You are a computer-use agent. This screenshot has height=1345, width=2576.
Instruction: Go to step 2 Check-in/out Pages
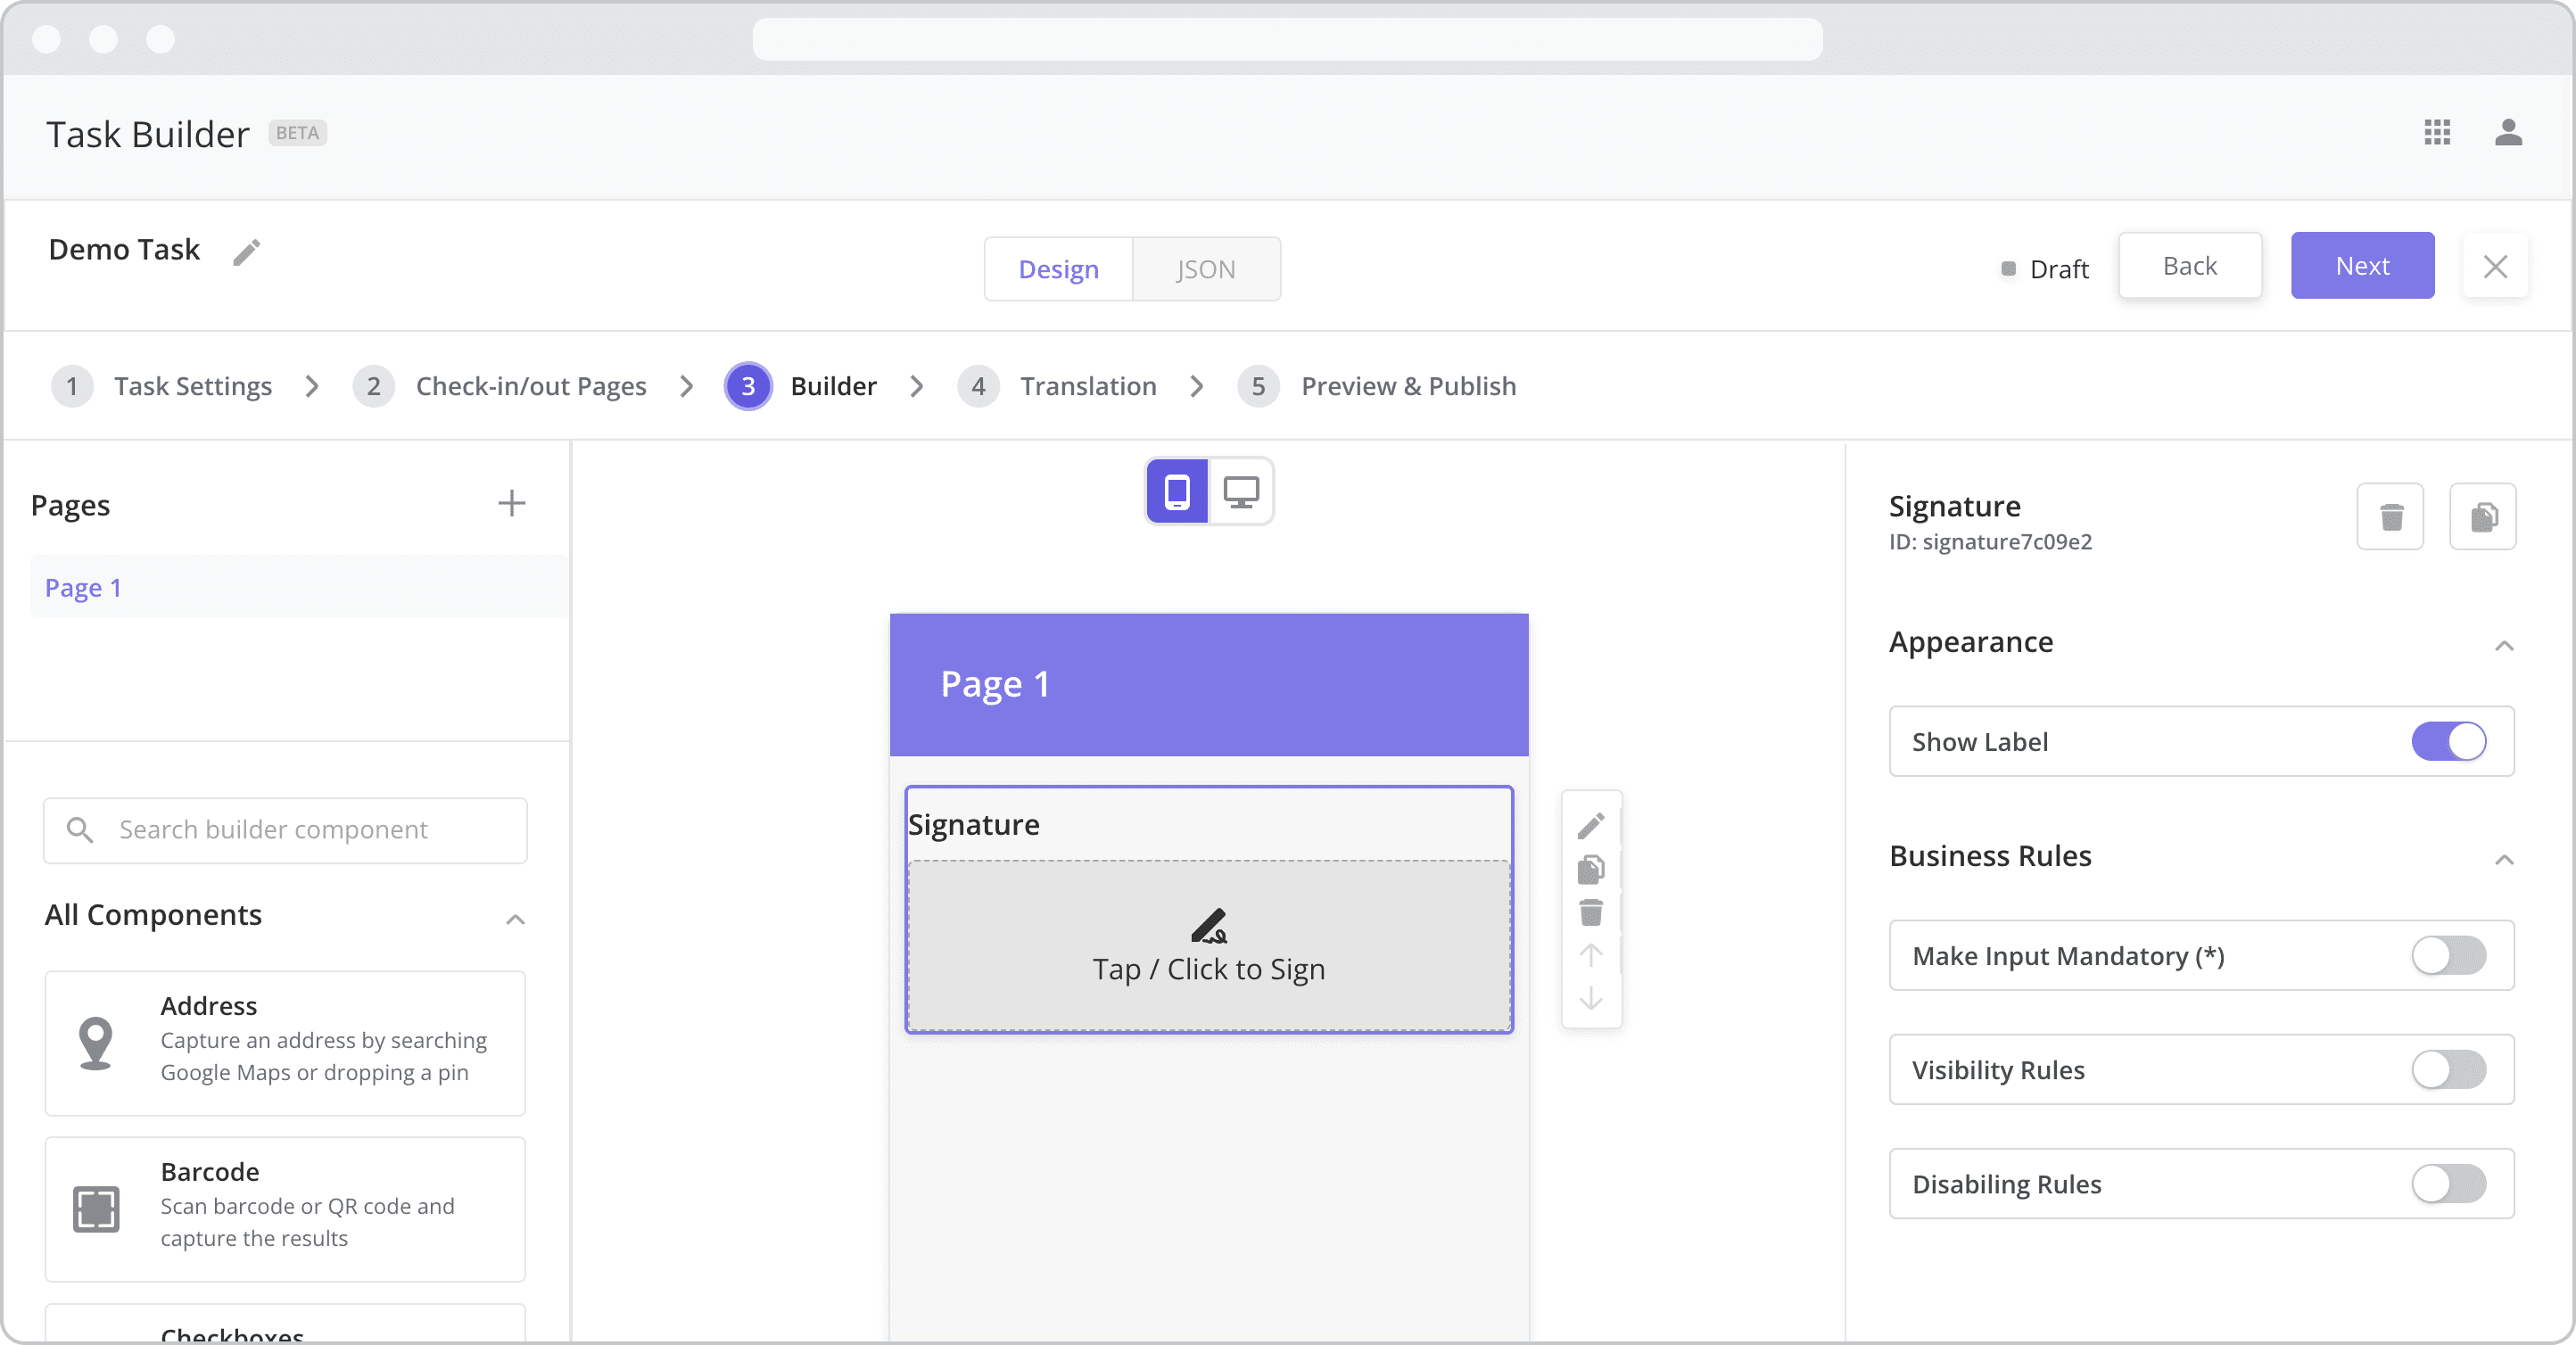pyautogui.click(x=499, y=386)
